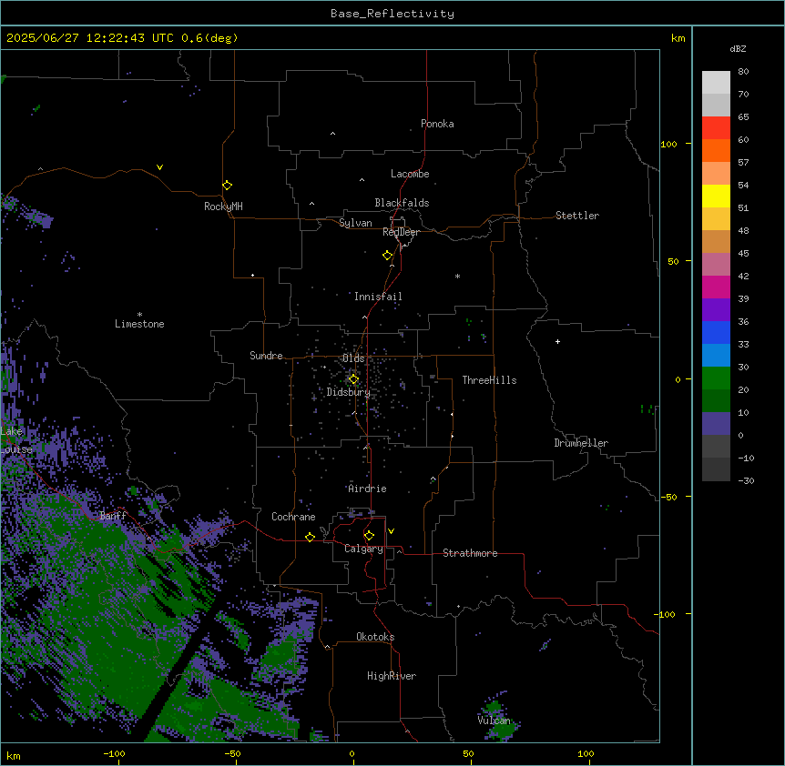Click the blue 36 dBZ legend swatch
Image resolution: width=785 pixels, height=766 pixels.
[x=716, y=332]
